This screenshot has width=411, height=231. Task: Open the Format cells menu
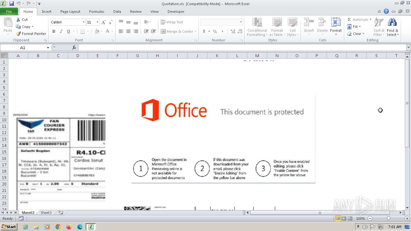(336, 27)
